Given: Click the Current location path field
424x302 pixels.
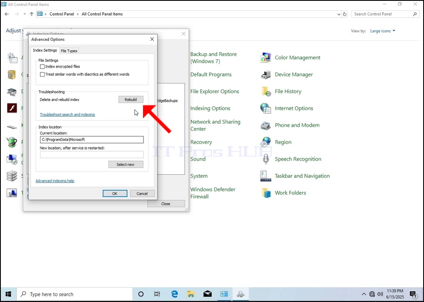Looking at the screenshot, I should pos(92,140).
